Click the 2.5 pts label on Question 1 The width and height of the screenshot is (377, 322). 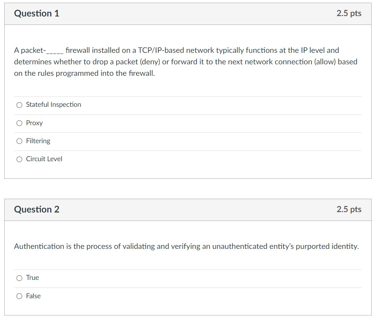pos(349,13)
